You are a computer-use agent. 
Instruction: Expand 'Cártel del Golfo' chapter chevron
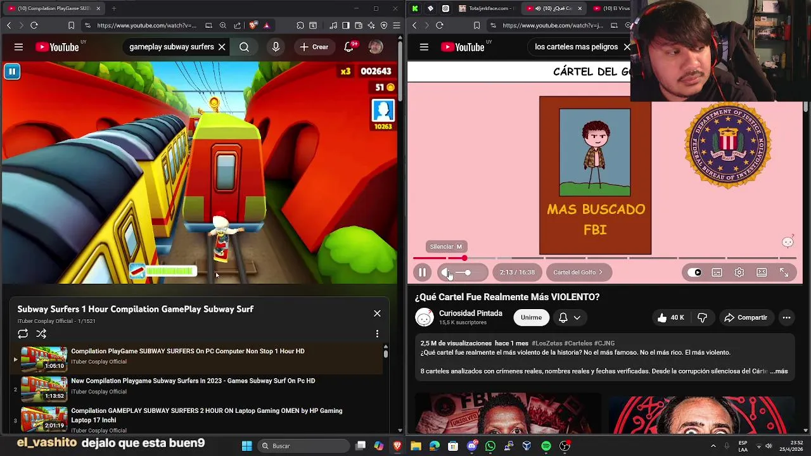[601, 272]
